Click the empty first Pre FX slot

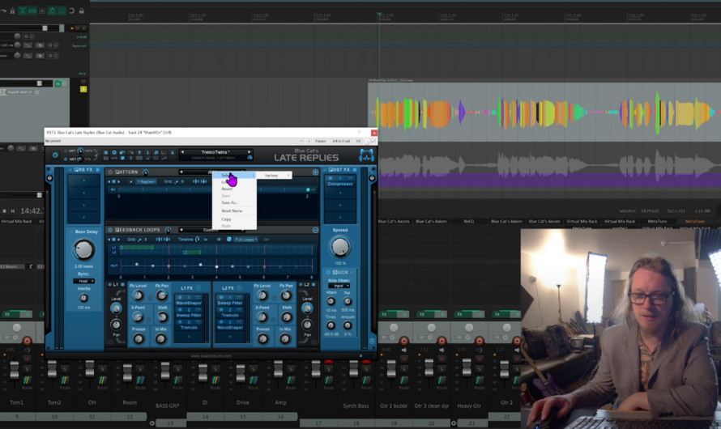83,181
